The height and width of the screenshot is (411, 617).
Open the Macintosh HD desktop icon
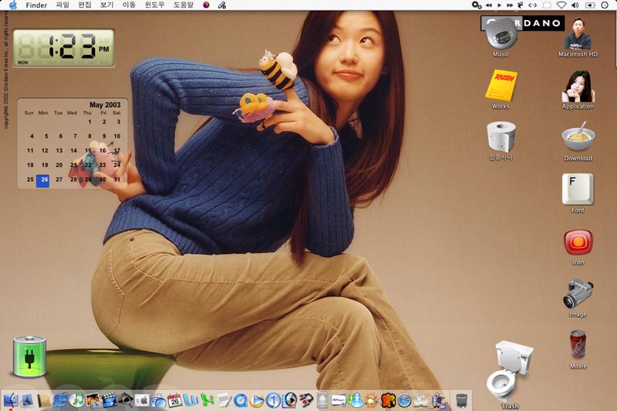point(578,37)
